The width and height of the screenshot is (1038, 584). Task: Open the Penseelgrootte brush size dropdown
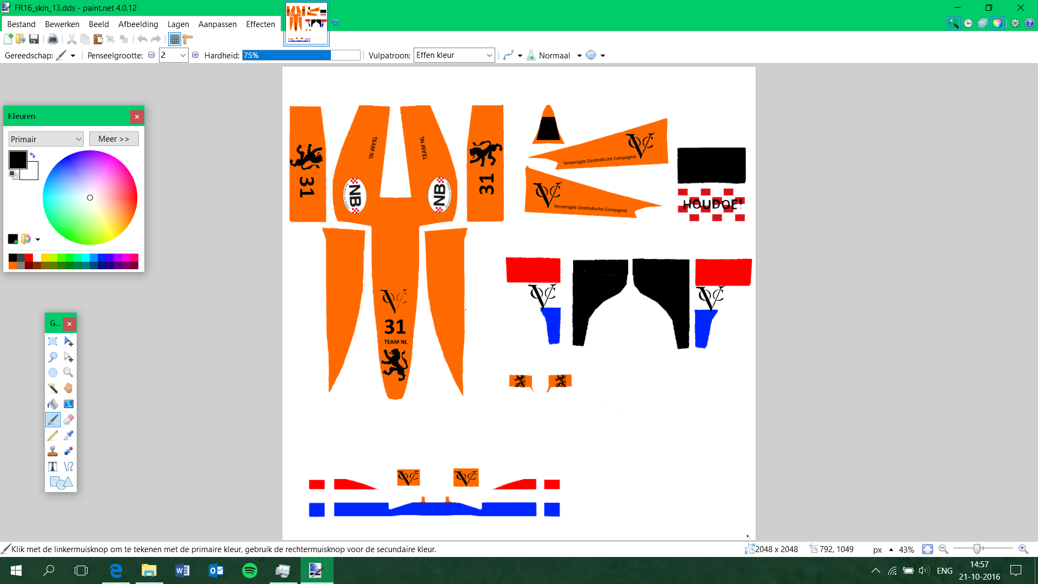[183, 55]
